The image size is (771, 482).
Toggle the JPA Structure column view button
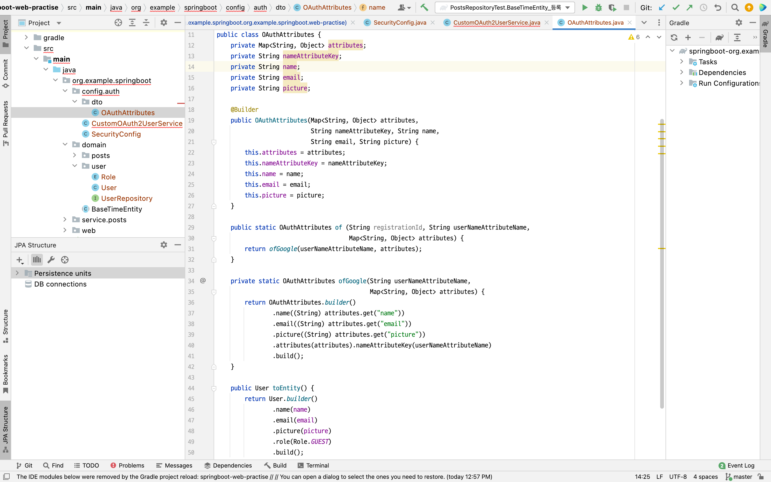(x=37, y=260)
